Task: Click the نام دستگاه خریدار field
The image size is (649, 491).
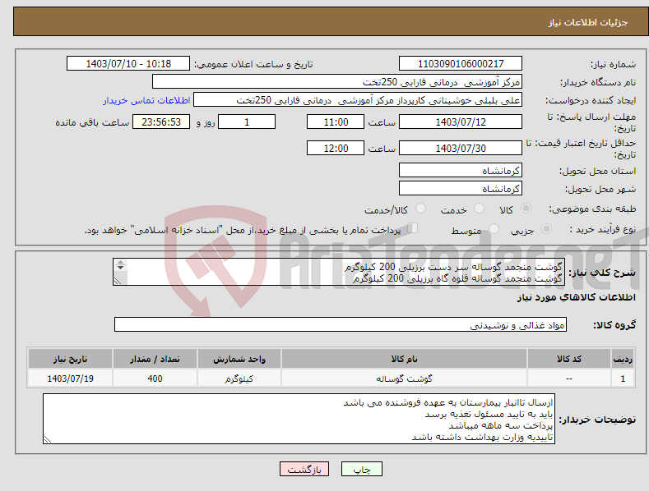Action: pos(337,82)
